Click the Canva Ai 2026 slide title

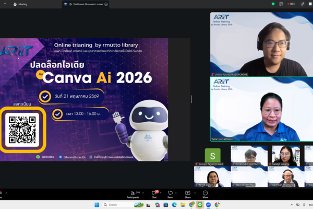click(97, 78)
